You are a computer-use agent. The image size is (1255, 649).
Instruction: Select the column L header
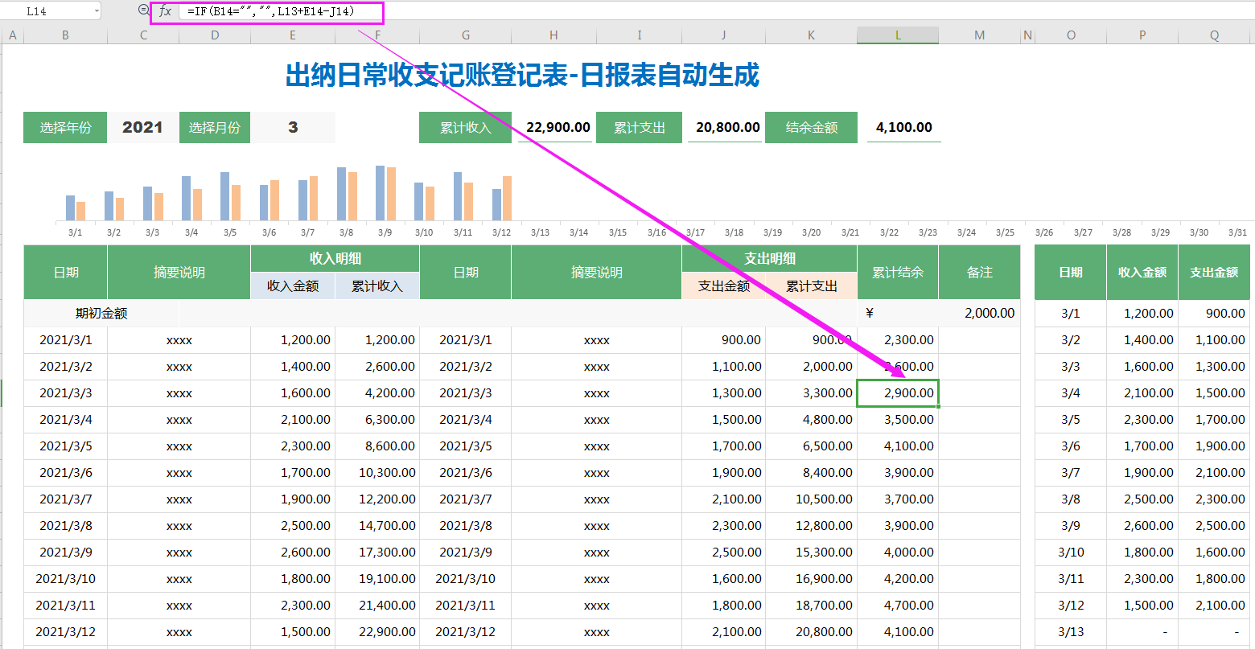tap(898, 35)
